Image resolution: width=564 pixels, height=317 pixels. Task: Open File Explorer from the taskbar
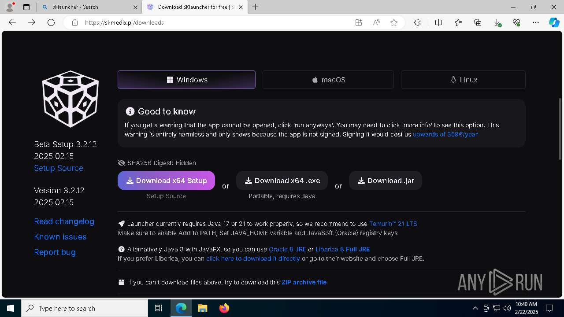pos(202,308)
